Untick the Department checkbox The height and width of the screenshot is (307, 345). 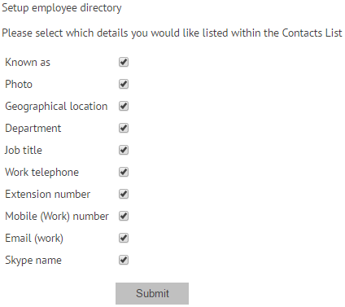point(124,128)
